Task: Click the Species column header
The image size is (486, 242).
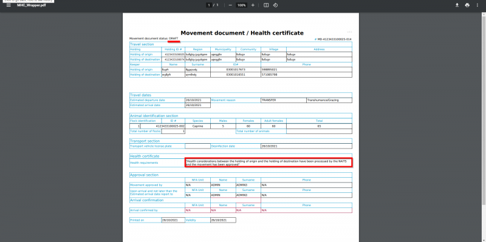Action: pos(198,121)
